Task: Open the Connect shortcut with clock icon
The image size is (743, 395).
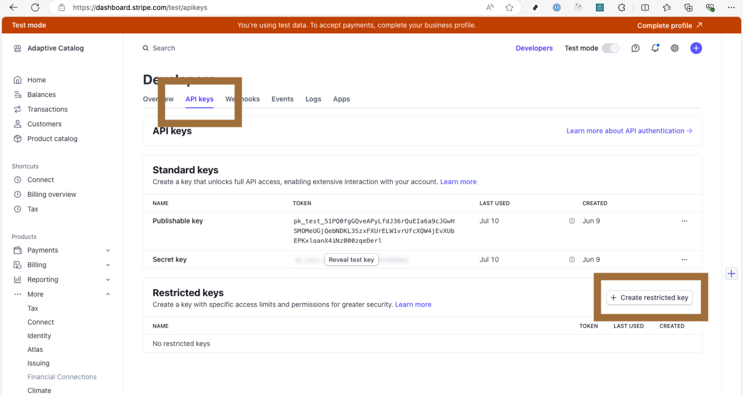Action: click(x=40, y=180)
